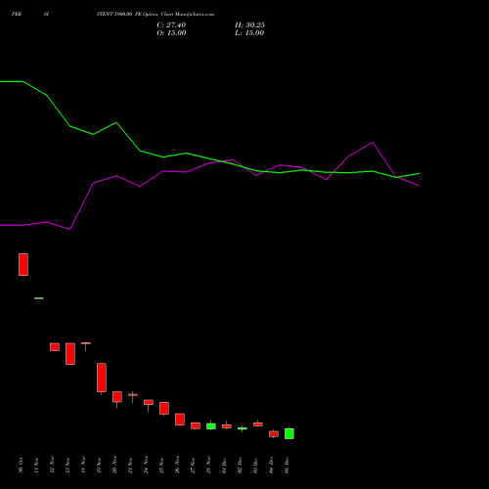This screenshot has height=489, width=489.
Task: Click the high value H: 30.25
Action: (249, 25)
